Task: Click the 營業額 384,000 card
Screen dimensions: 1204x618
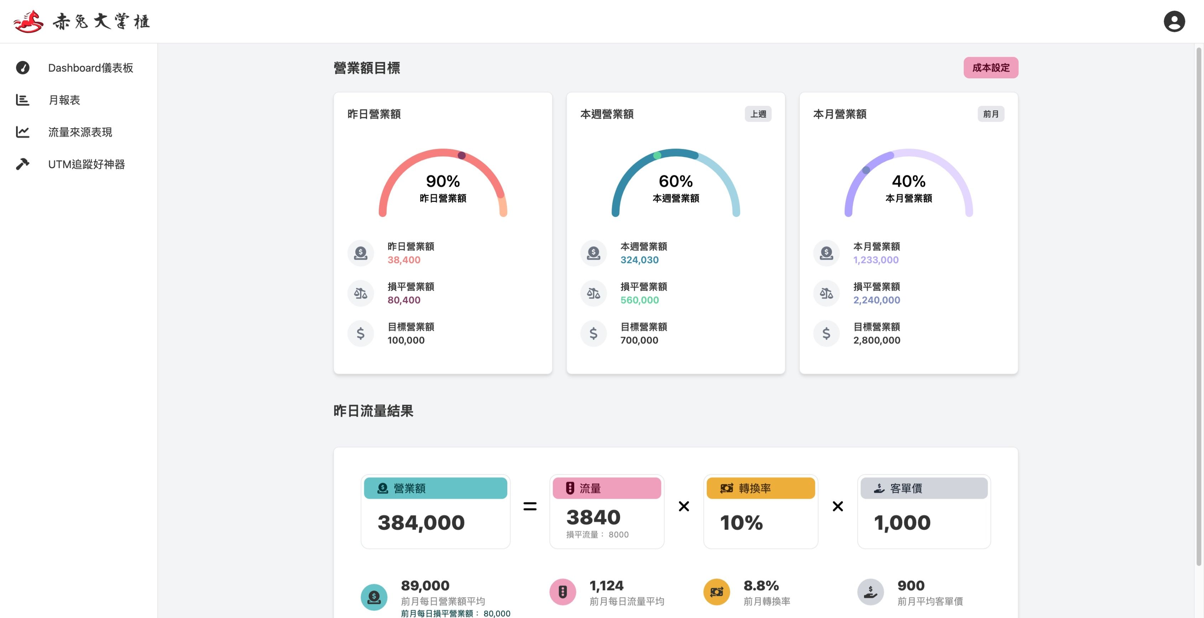Action: [435, 511]
